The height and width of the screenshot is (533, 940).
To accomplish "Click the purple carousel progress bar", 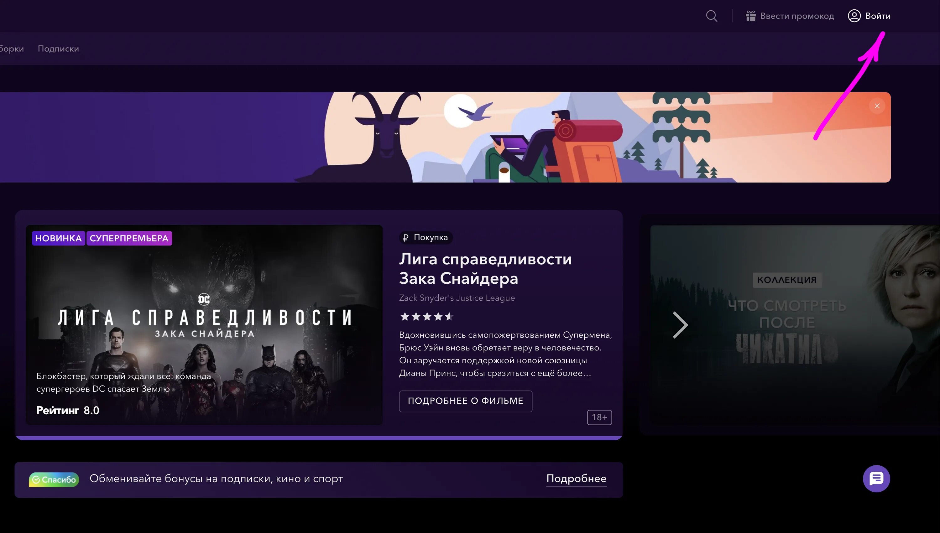I will 319,438.
